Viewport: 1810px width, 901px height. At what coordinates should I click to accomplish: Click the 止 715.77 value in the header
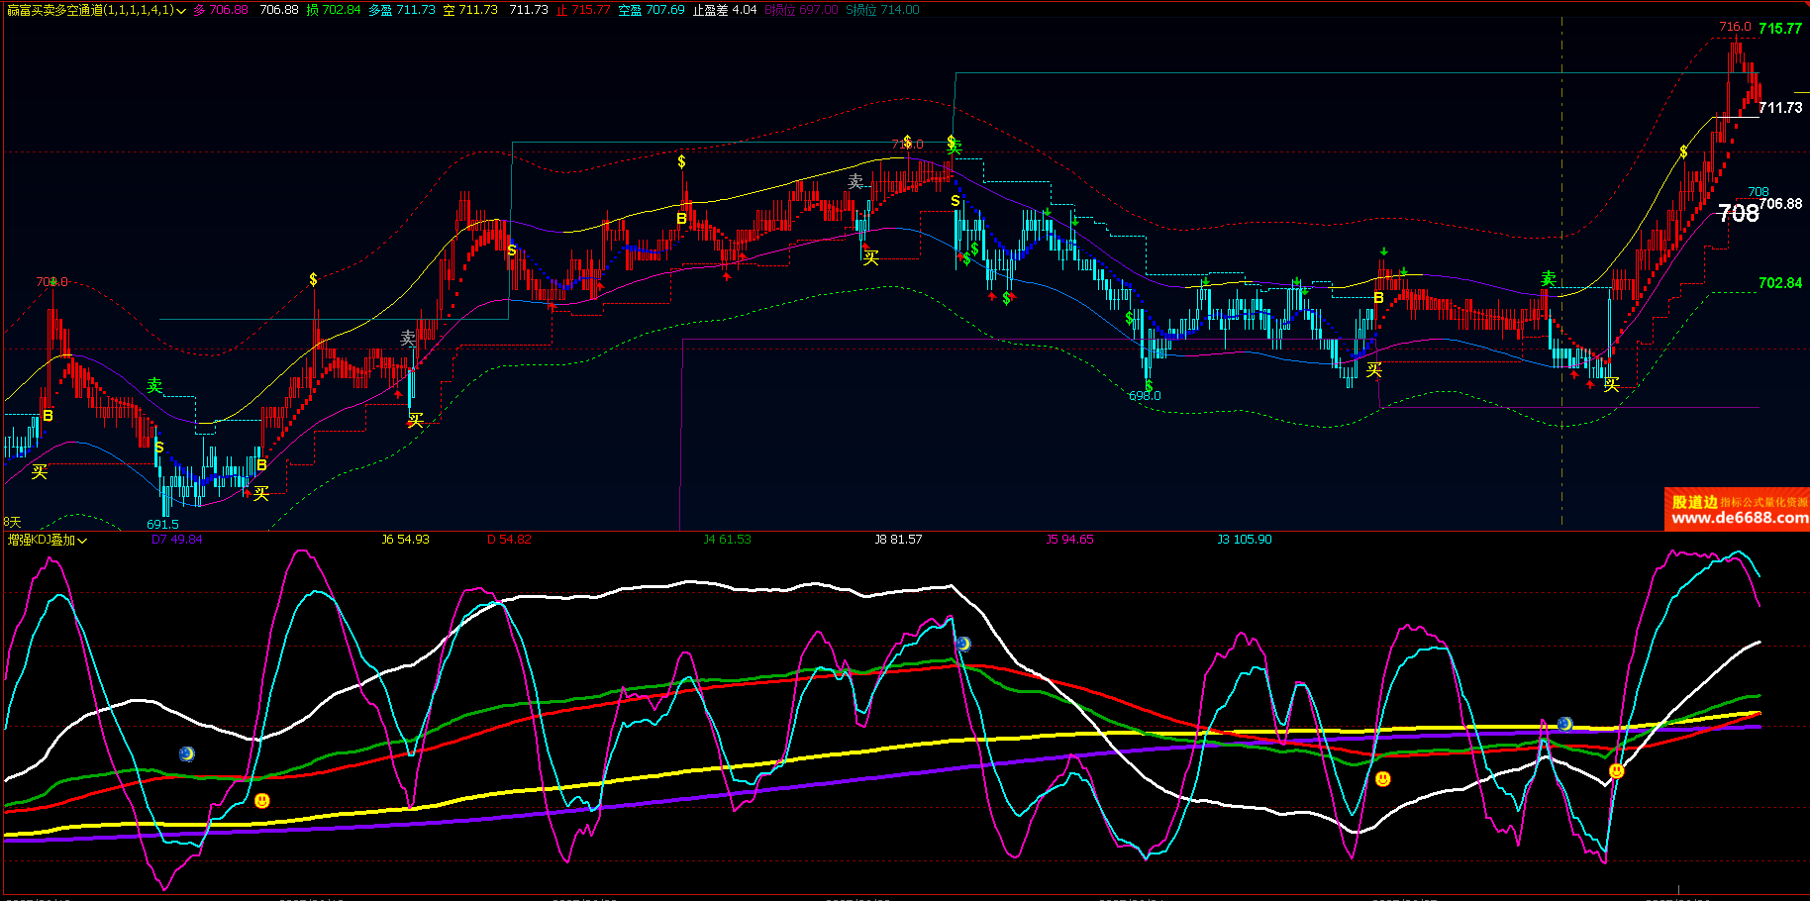[583, 10]
